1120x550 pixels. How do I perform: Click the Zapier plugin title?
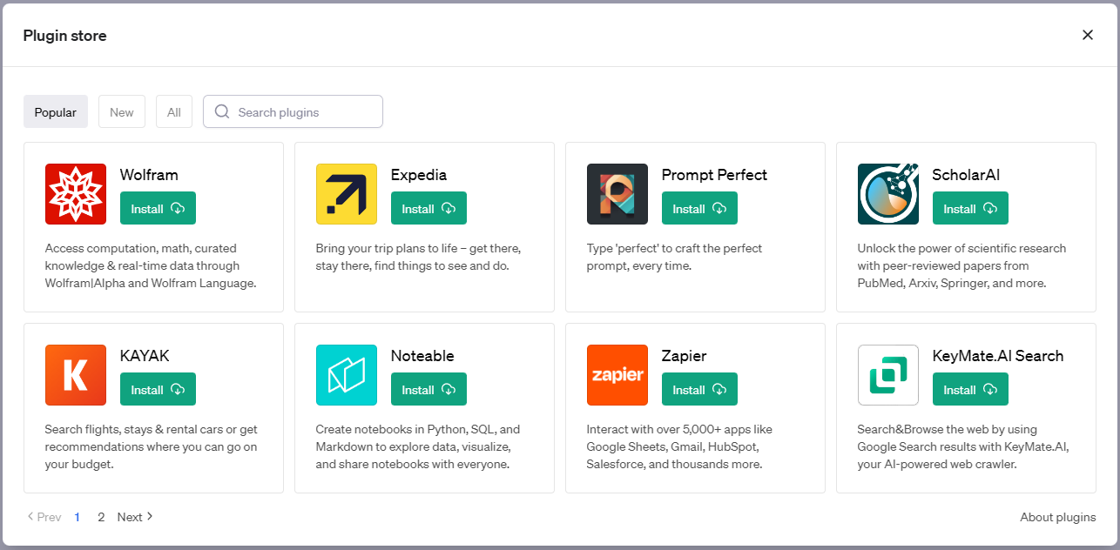tap(685, 356)
